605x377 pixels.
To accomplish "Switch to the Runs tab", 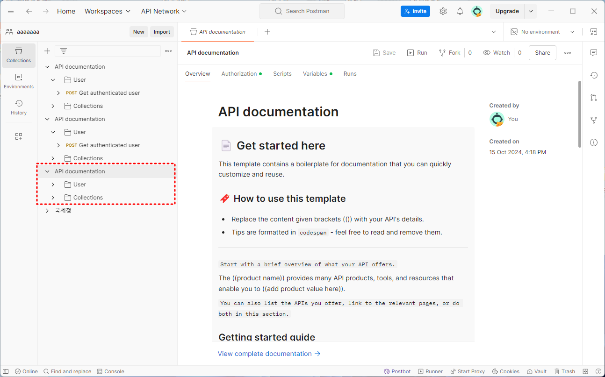I will coord(350,74).
